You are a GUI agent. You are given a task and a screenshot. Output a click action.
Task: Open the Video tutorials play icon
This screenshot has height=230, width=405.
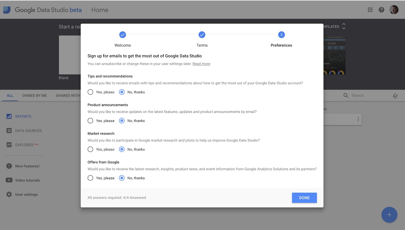coord(9,180)
